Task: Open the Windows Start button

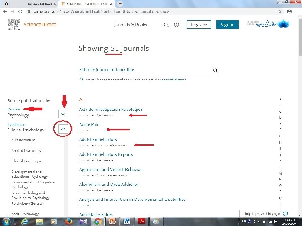Action: [x=6, y=222]
